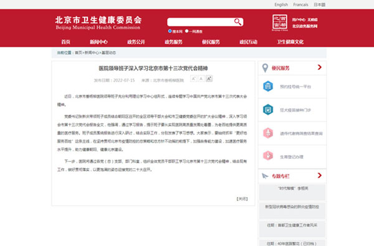Image resolution: width=374 pixels, height=246 pixels.
Task: Click the paper plane icon beside 专题专栏
Action: point(265,176)
